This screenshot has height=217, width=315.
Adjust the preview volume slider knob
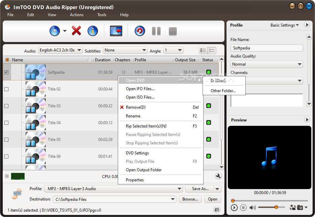pos(276,207)
